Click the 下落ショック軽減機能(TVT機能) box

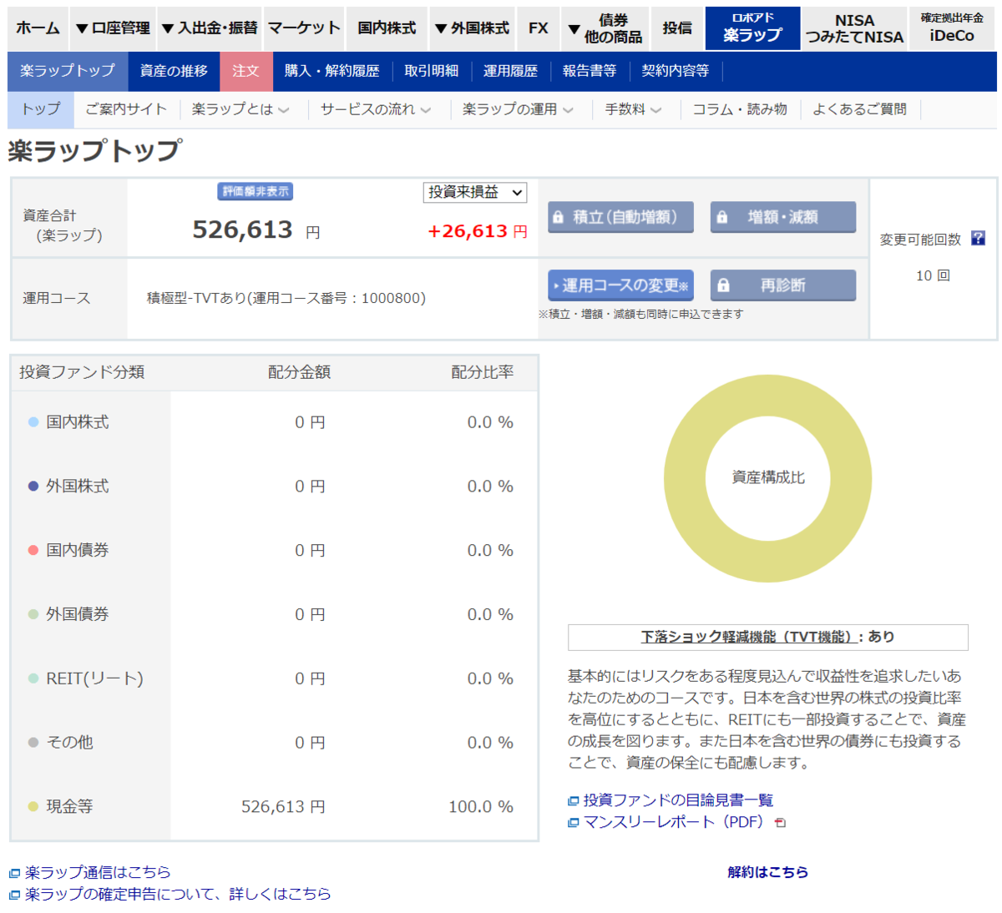(x=767, y=637)
